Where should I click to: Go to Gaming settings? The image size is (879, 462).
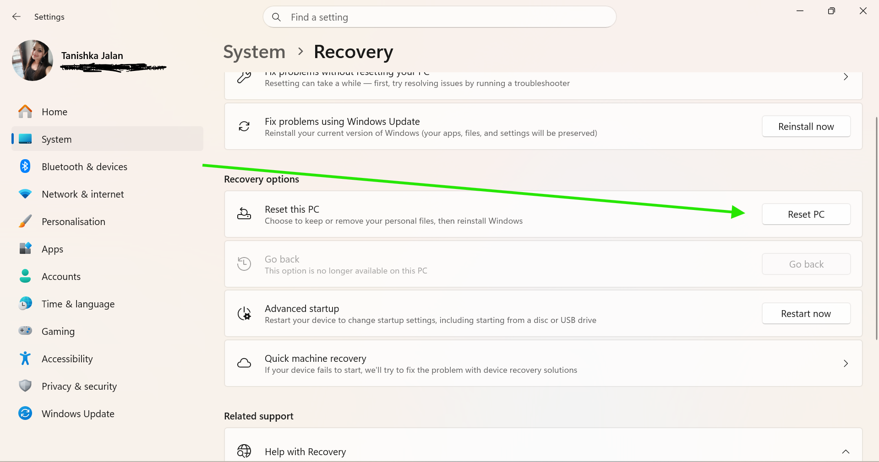pyautogui.click(x=107, y=331)
